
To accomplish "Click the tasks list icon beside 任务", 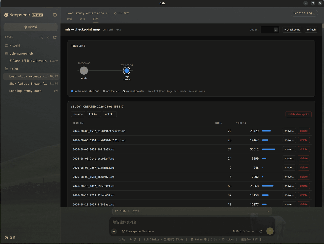I will (116, 211).
